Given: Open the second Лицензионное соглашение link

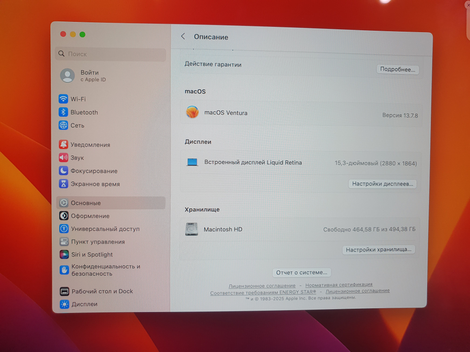Looking at the screenshot, I should tap(358, 291).
